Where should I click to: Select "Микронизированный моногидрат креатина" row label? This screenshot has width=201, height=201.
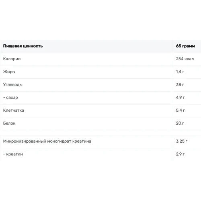click(x=47, y=141)
